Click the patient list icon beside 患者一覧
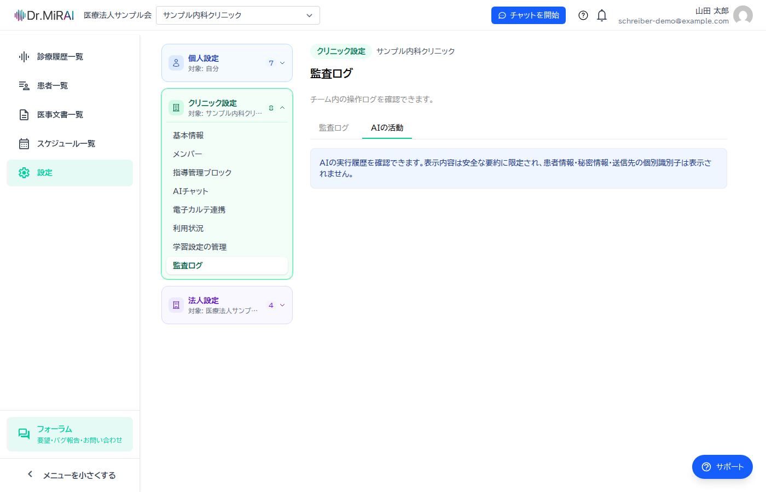Image resolution: width=766 pixels, height=492 pixels. click(x=24, y=86)
